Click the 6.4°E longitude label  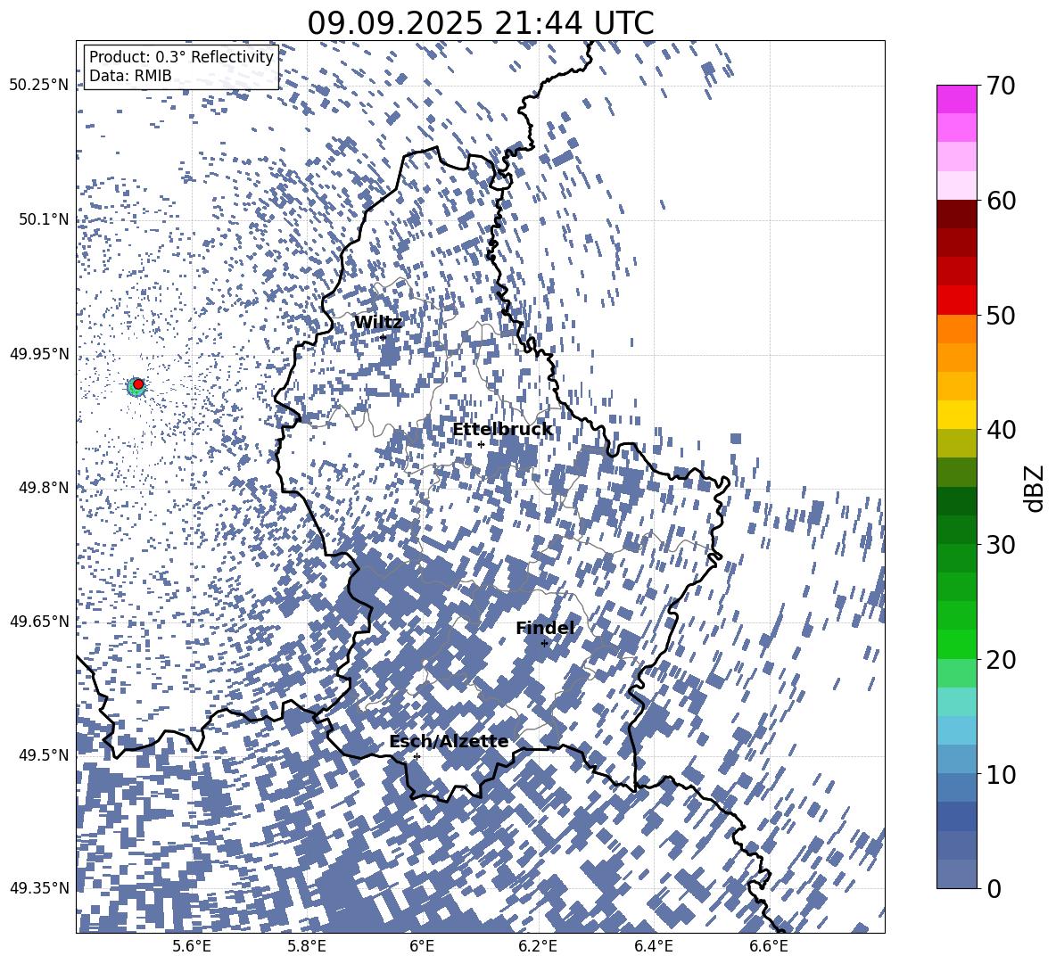(x=654, y=946)
